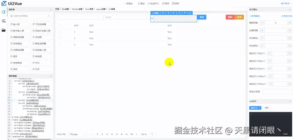Open the component library sidebar cube icon

click(x=3, y=12)
